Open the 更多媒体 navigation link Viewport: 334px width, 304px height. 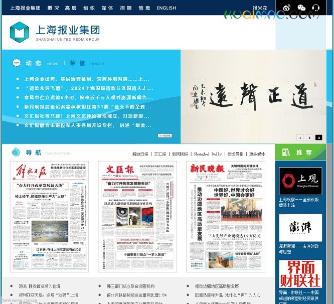(257, 154)
